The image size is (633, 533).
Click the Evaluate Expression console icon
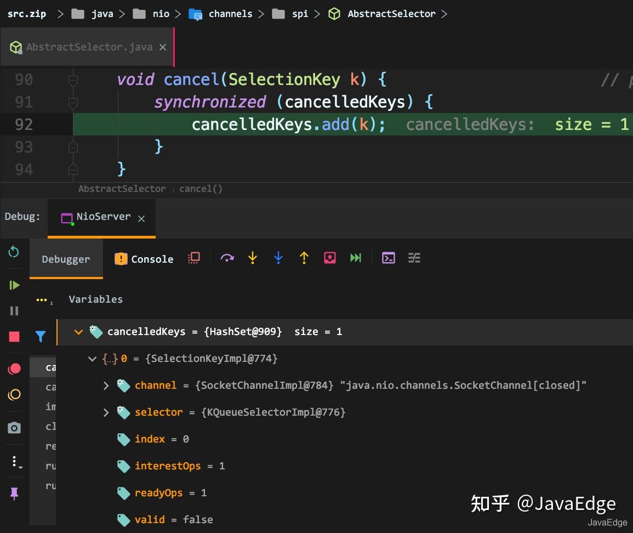389,257
